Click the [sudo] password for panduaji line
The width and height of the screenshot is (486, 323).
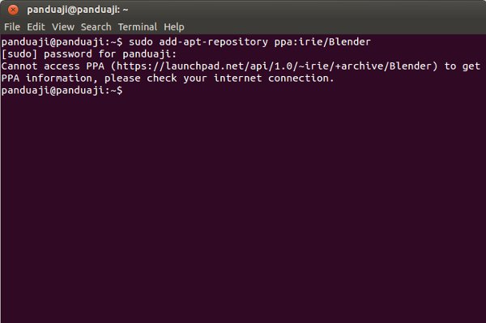(x=89, y=54)
